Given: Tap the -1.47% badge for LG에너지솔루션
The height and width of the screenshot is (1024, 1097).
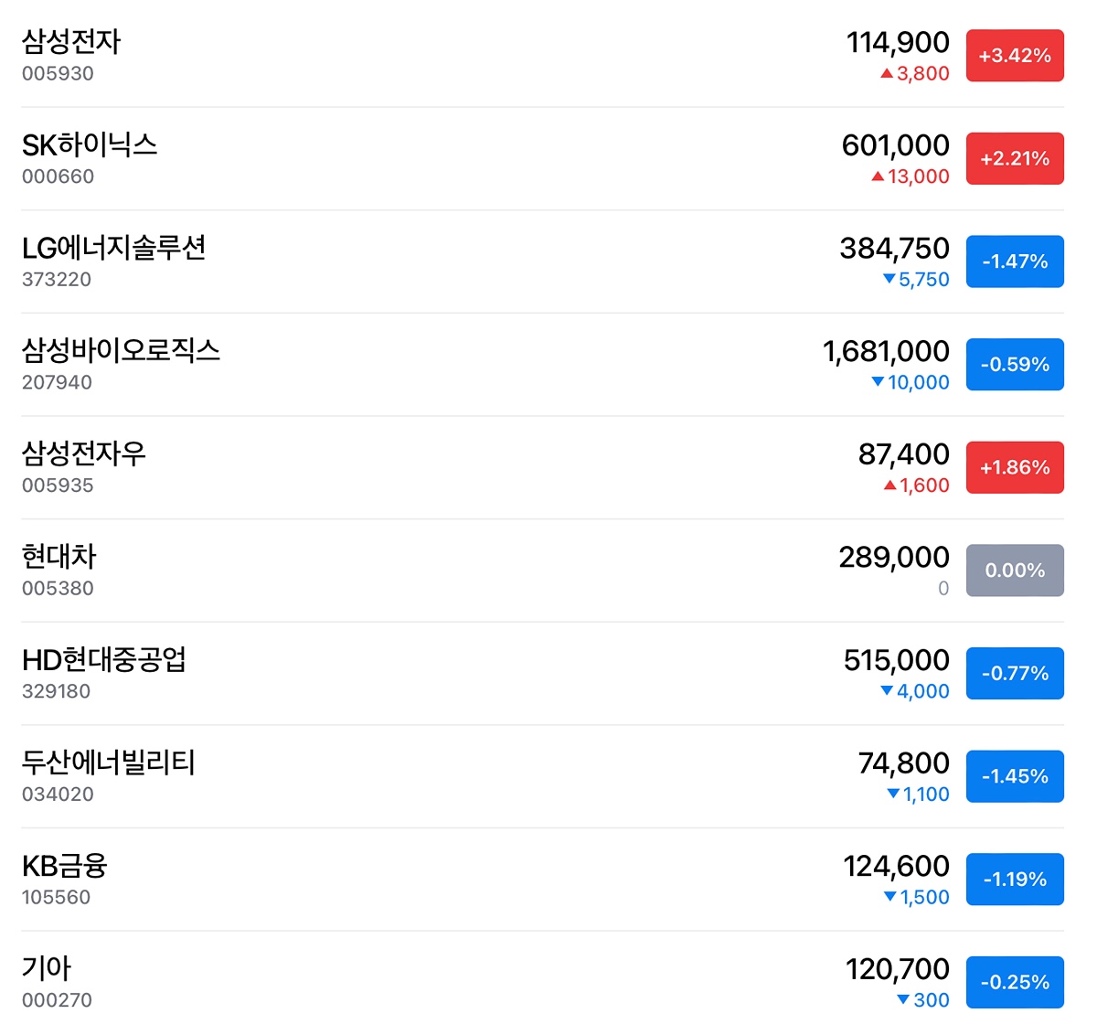Looking at the screenshot, I should coord(1015,261).
